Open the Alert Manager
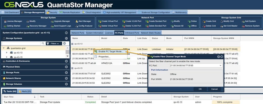 tap(83, 21)
